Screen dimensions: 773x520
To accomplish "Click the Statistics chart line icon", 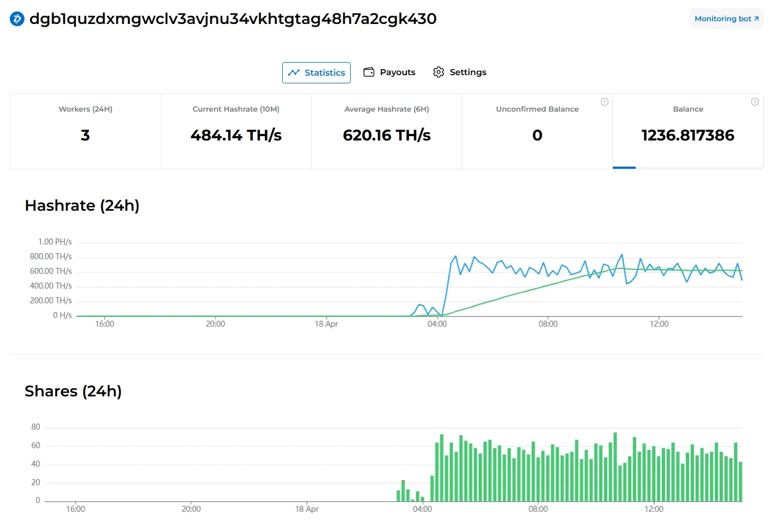I will pos(294,72).
